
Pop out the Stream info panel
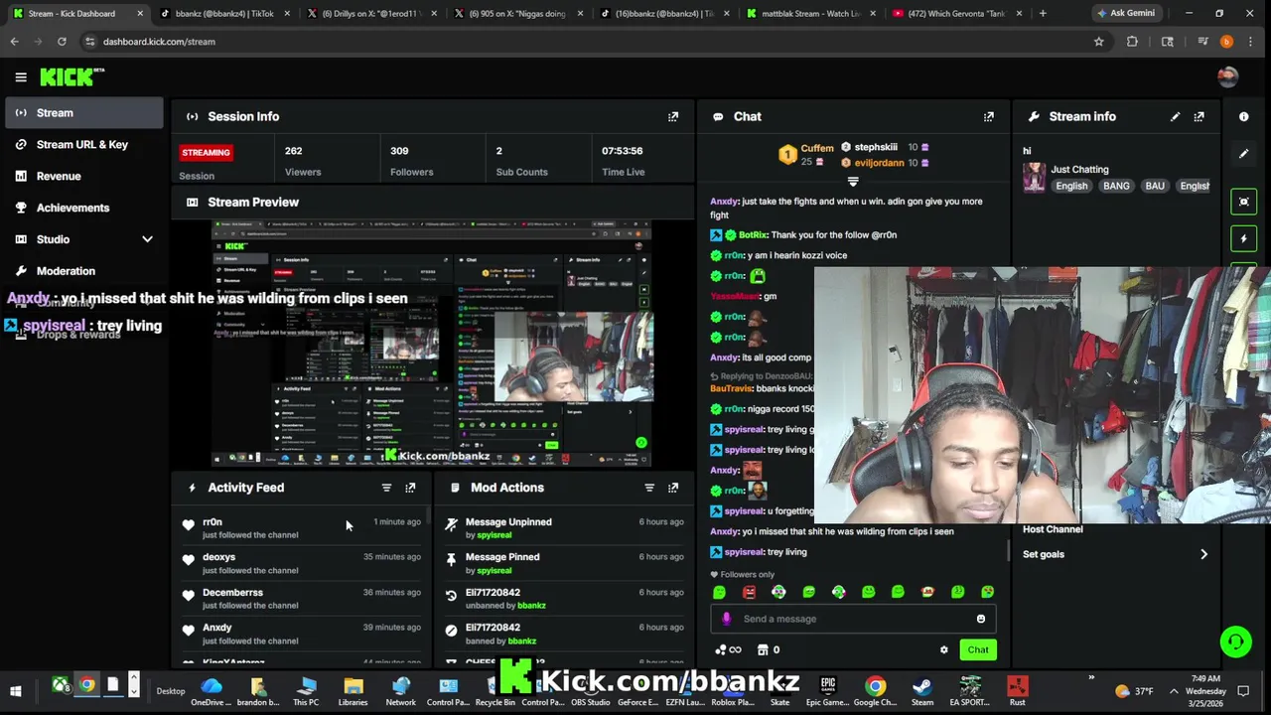pos(1200,116)
